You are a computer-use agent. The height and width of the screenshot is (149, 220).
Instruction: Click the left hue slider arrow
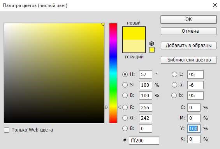click(107, 107)
